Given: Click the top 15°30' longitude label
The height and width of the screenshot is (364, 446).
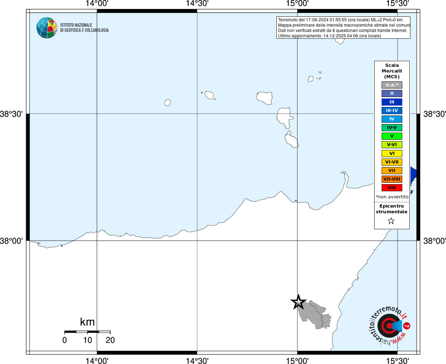Looking at the screenshot, I should 398,4.
